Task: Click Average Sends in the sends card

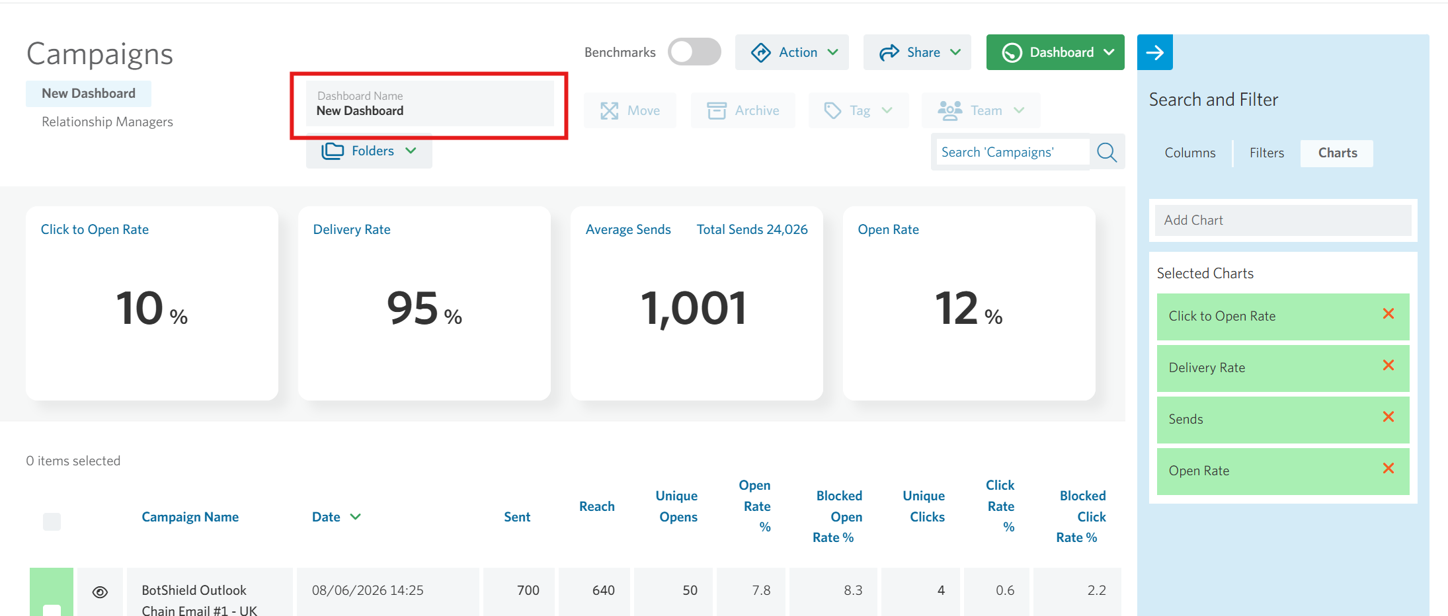Action: [628, 229]
